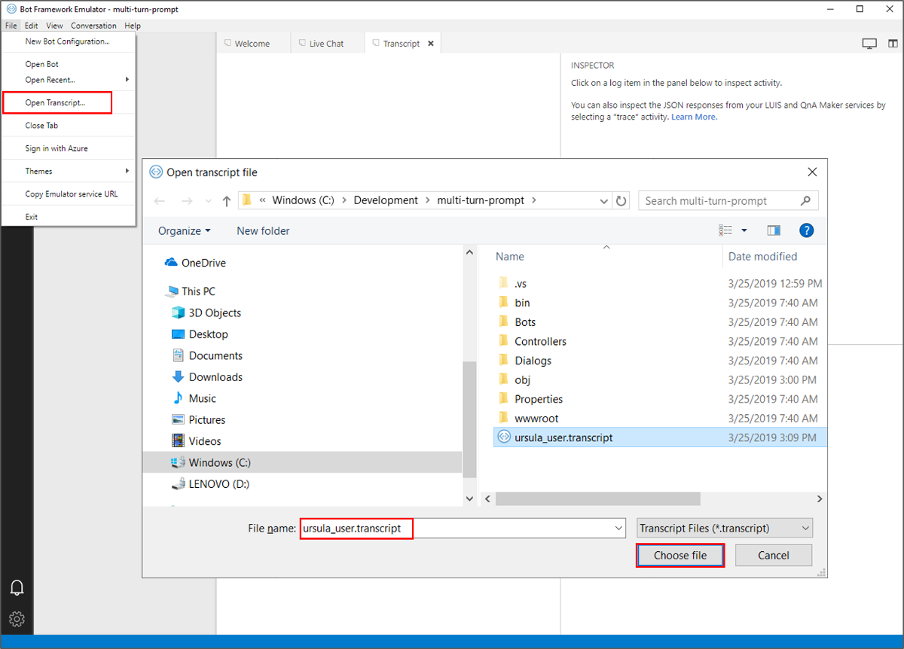The image size is (904, 649).
Task: Switch to the Live Chat tab
Action: tap(327, 44)
